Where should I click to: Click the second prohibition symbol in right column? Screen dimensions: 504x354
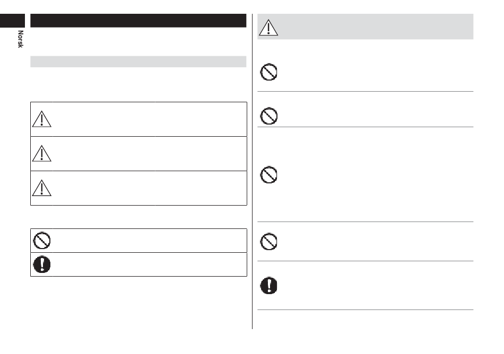point(269,116)
